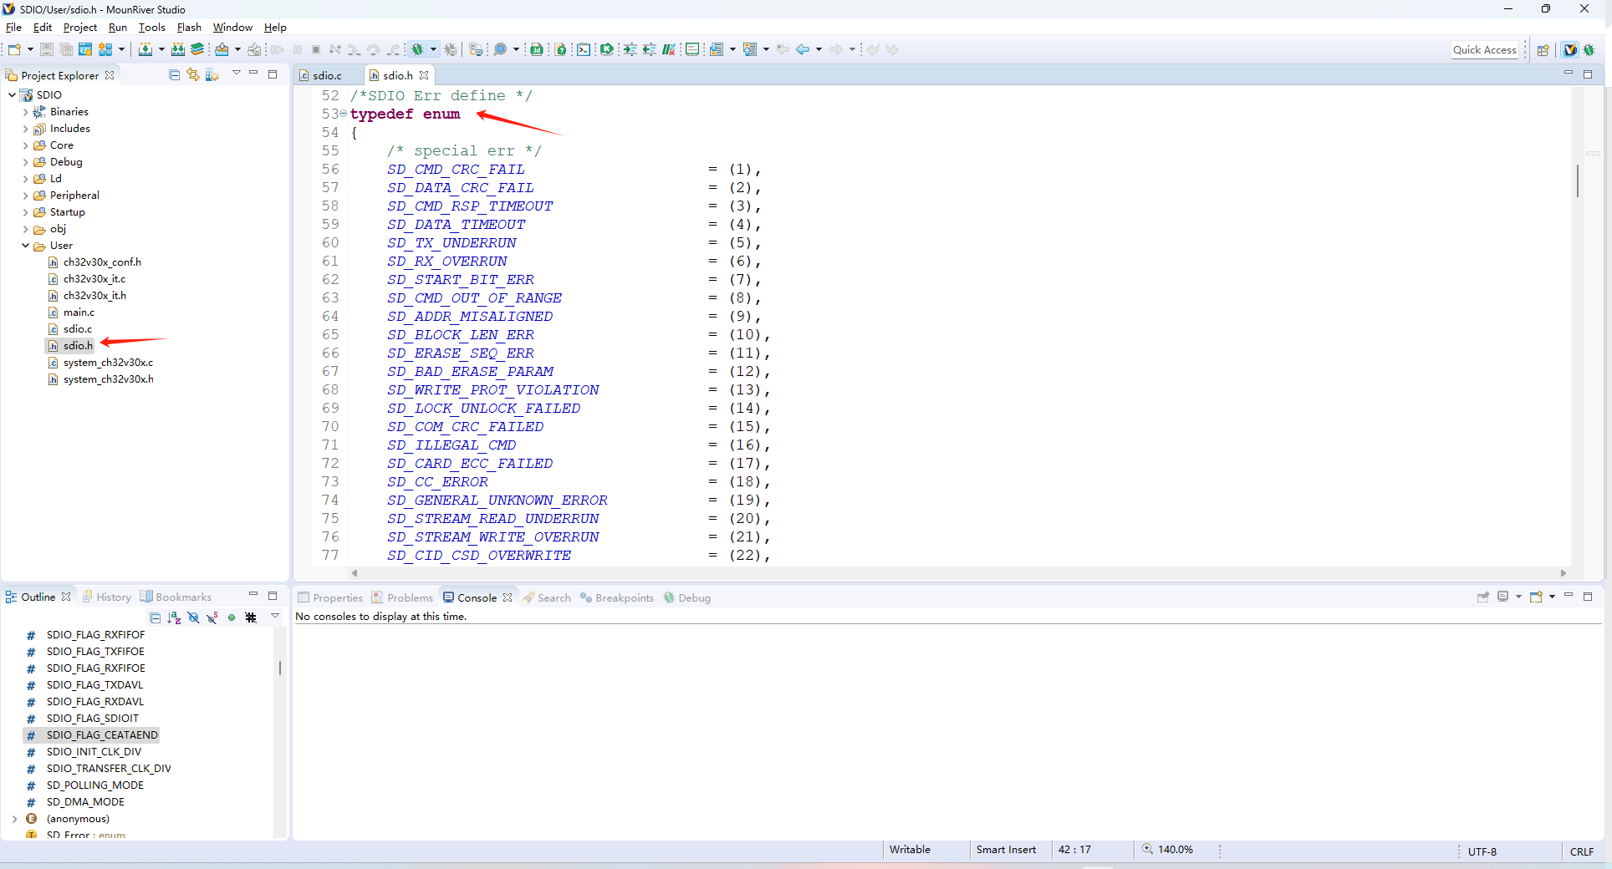Switch to the MounRiver C/C++ perspective icon

point(1570,50)
